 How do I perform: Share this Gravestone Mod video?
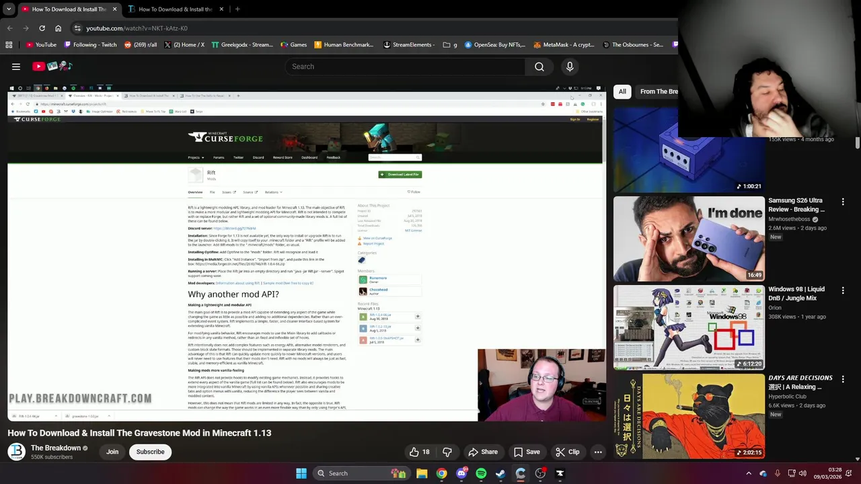[483, 452]
